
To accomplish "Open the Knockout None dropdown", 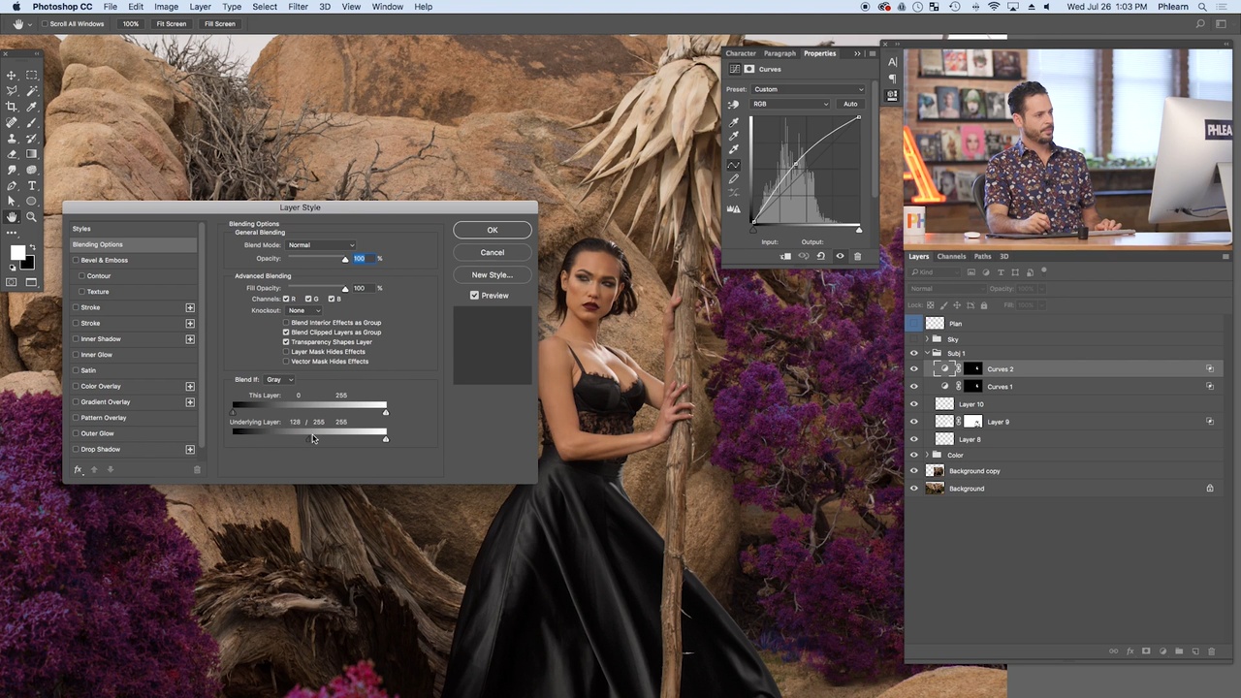I will pos(304,310).
